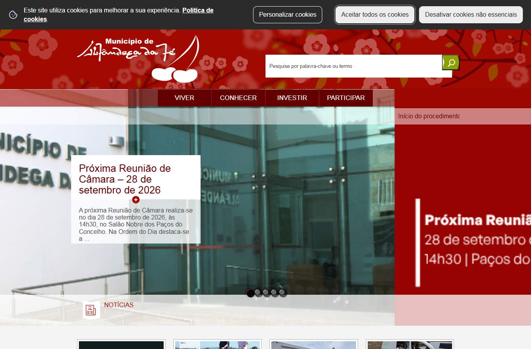The height and width of the screenshot is (349, 531).
Task: Click the NOTÍCIAS newspaper icon
Action: 91,310
